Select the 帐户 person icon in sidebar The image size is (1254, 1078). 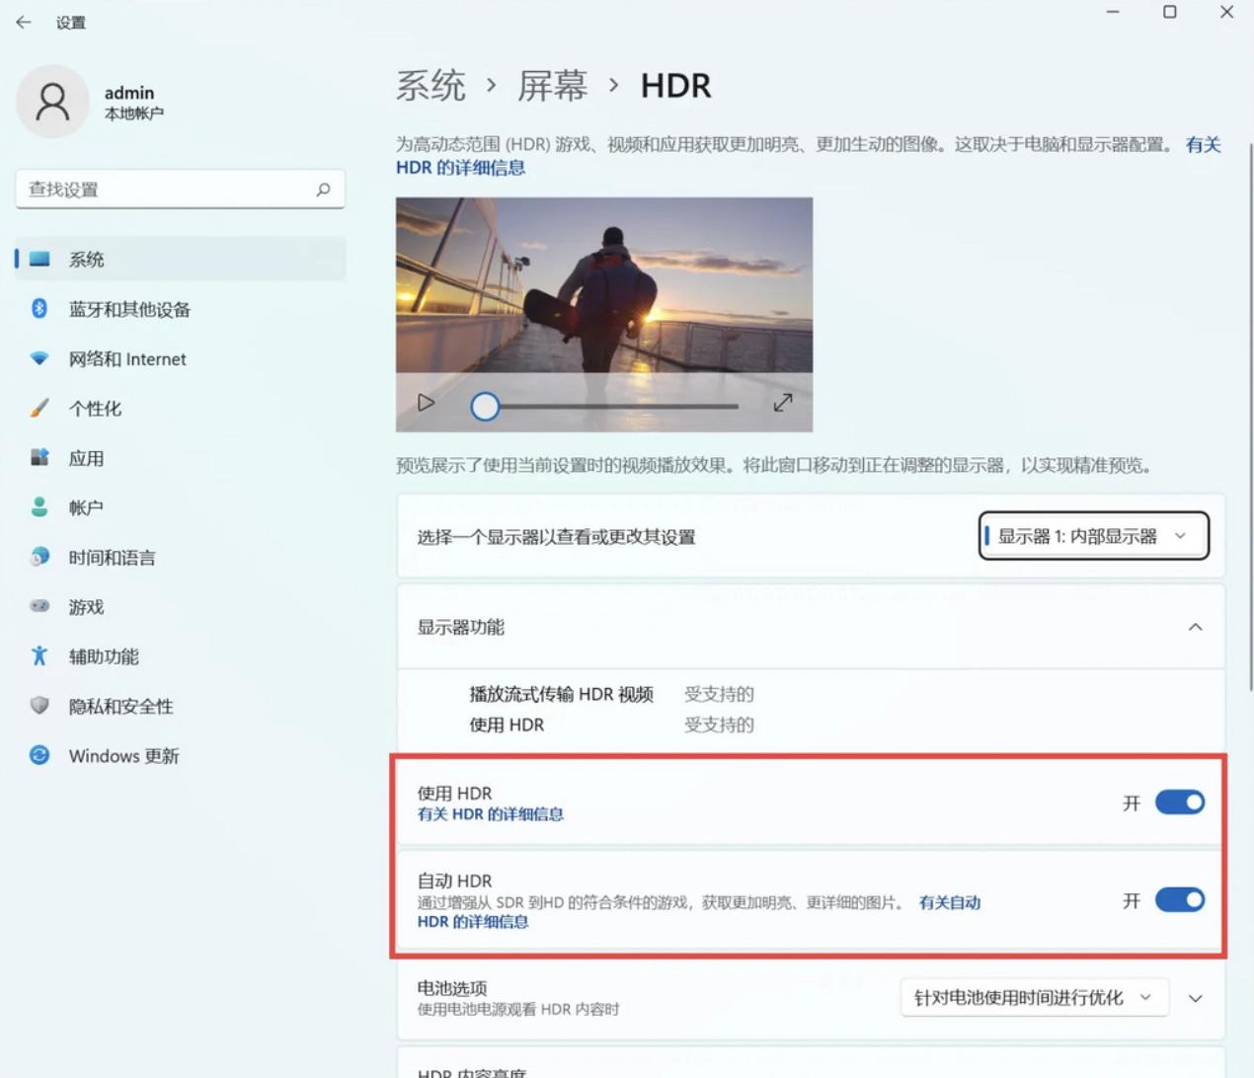click(x=39, y=507)
